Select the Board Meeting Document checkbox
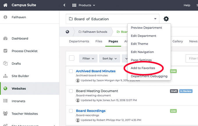Image resolution: width=198 pixels, height=126 pixels. pyautogui.click(x=71, y=91)
